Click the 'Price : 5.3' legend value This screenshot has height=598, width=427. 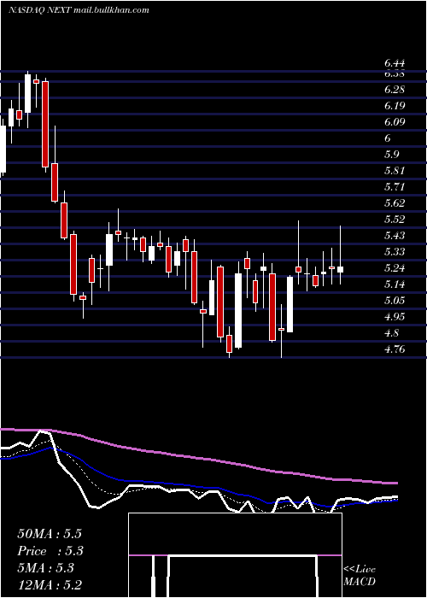(x=50, y=551)
